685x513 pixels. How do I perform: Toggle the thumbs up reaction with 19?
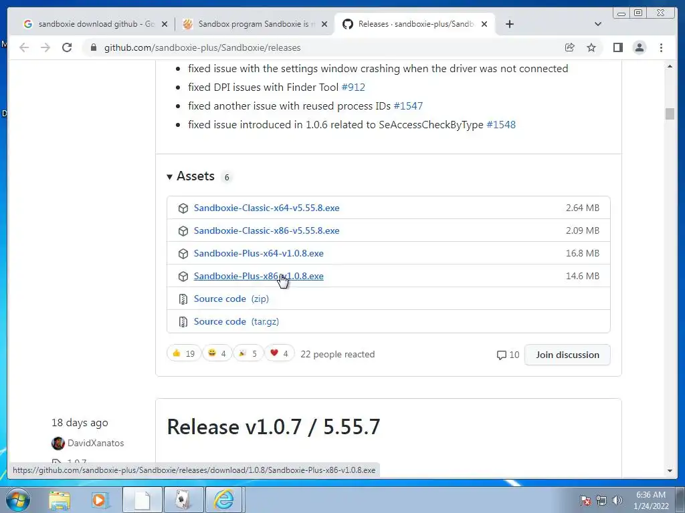point(183,353)
